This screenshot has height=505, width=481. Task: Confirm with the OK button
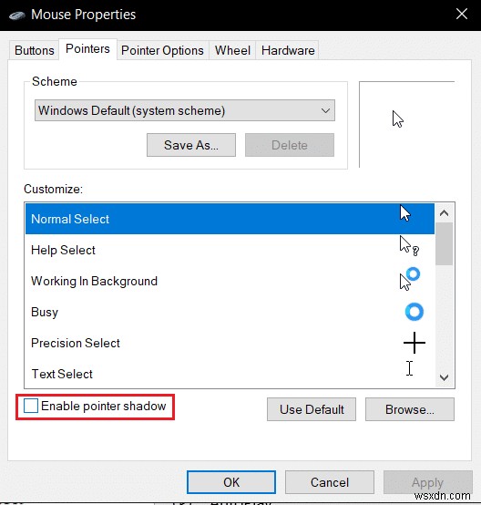231,482
